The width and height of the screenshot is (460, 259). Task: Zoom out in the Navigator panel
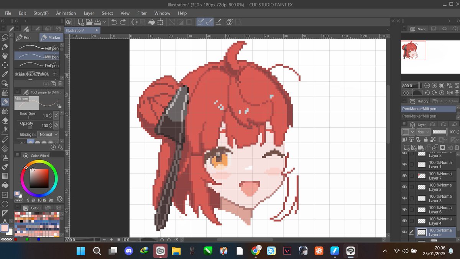tap(427, 85)
